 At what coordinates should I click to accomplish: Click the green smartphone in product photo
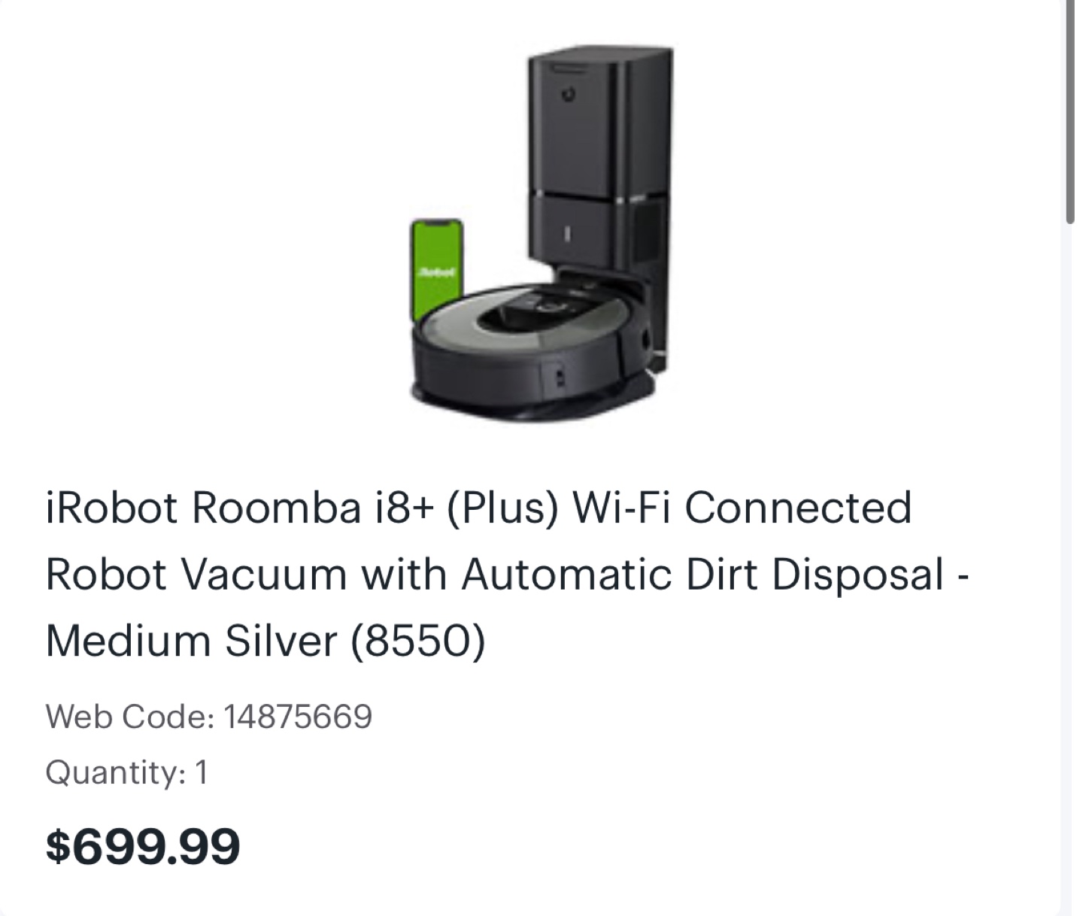(437, 272)
